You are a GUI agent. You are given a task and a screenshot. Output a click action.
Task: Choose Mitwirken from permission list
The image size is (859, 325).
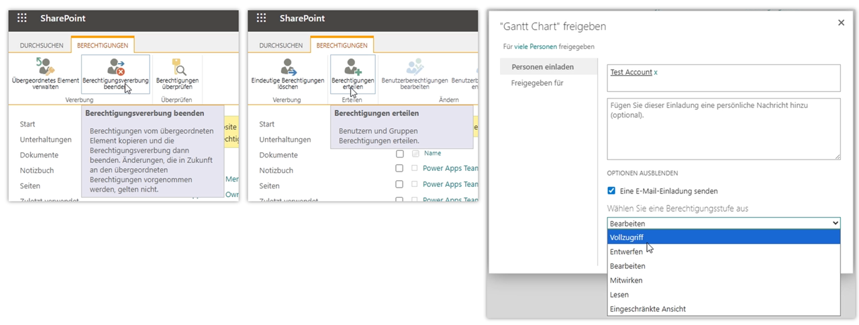723,280
